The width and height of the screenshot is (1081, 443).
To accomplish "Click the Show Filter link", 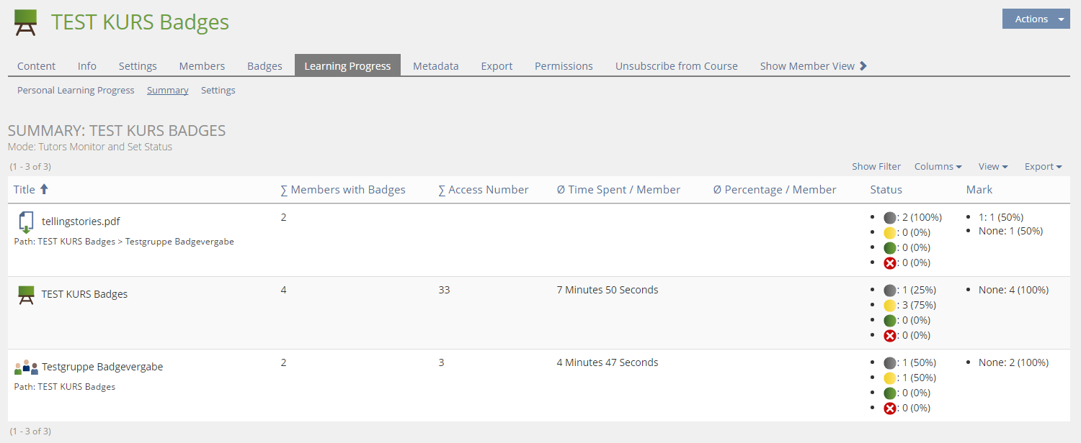I will pyautogui.click(x=876, y=167).
